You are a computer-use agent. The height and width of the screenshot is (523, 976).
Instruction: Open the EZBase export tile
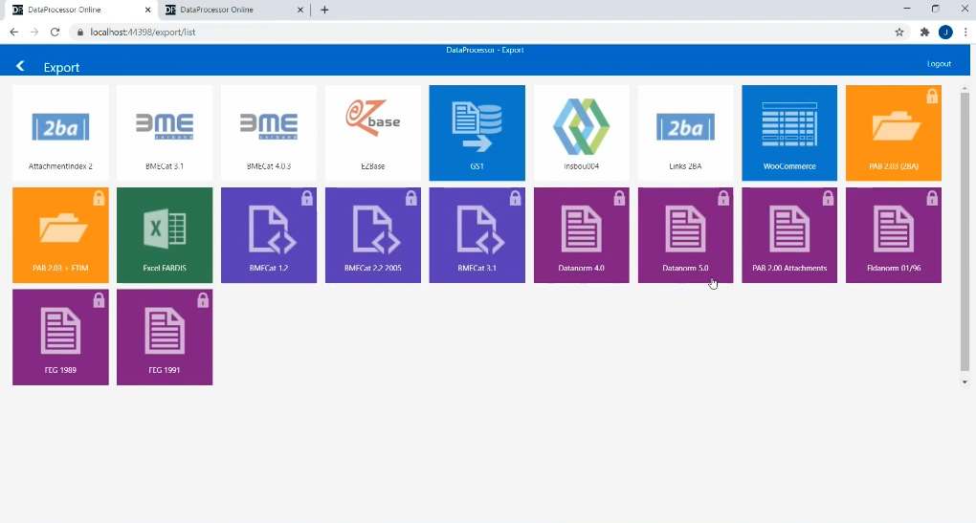click(373, 133)
